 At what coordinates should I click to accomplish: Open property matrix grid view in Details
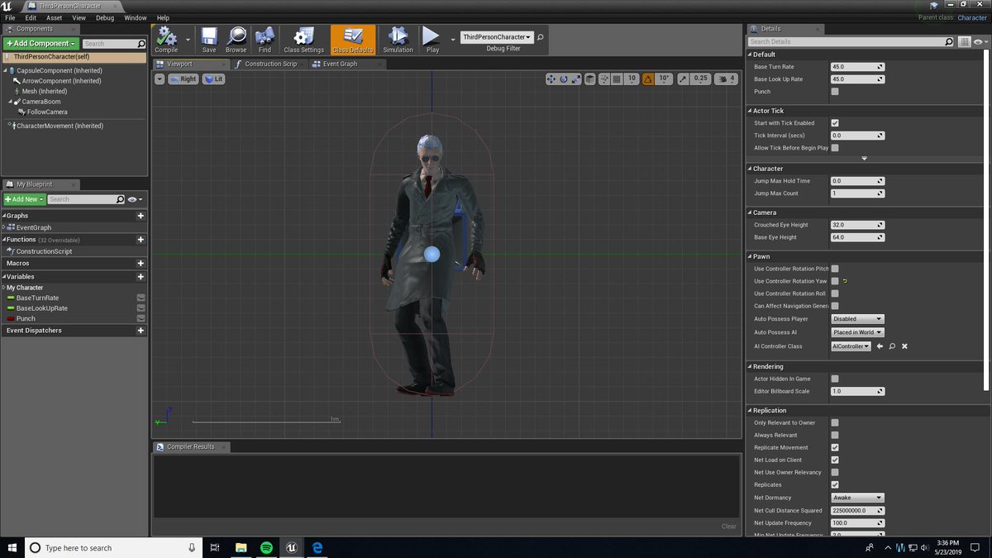965,41
